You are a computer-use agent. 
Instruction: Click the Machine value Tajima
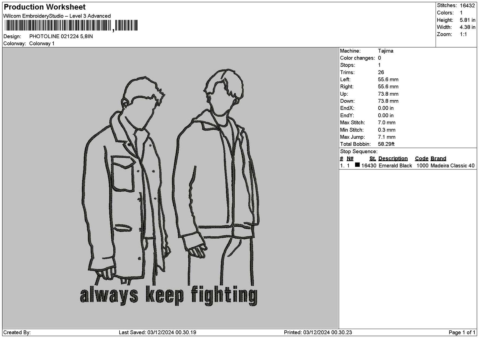pos(386,51)
